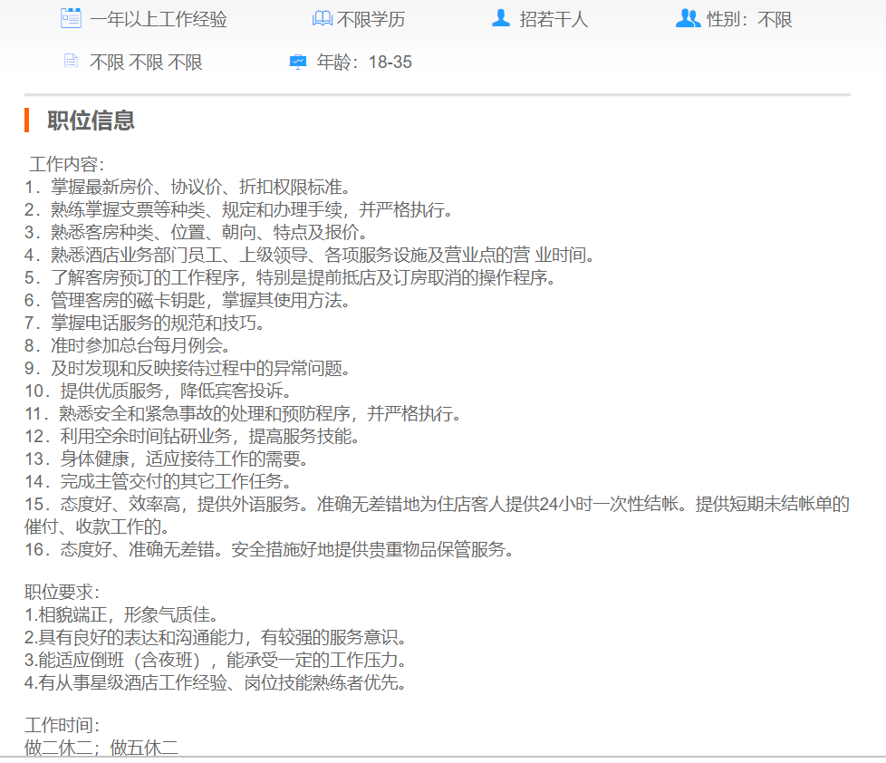The image size is (886, 763).
Task: Click the 招若干人 recruitment count text
Action: [554, 19]
